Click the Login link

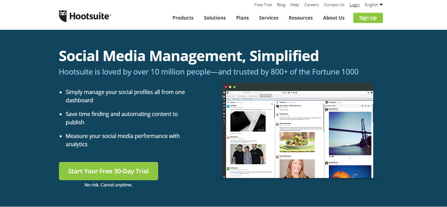(x=354, y=5)
